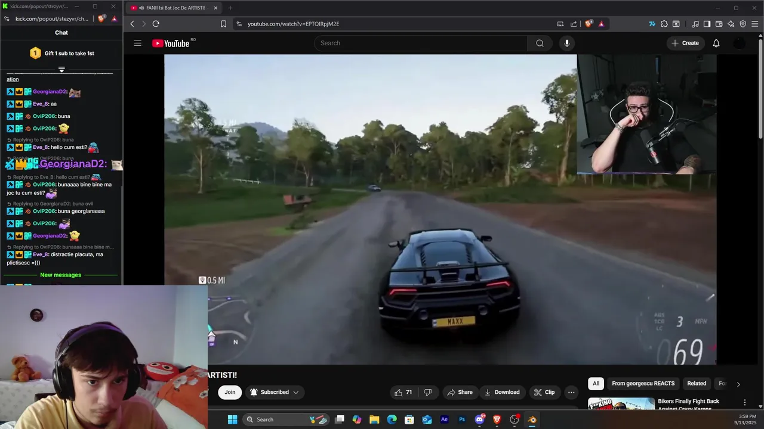The height and width of the screenshot is (429, 764).
Task: Reload the YouTube page
Action: click(156, 24)
